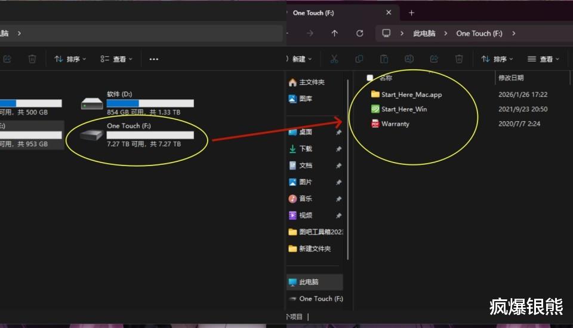Unpin 视频 using its pin icon
This screenshot has height=328, width=573.
click(339, 215)
